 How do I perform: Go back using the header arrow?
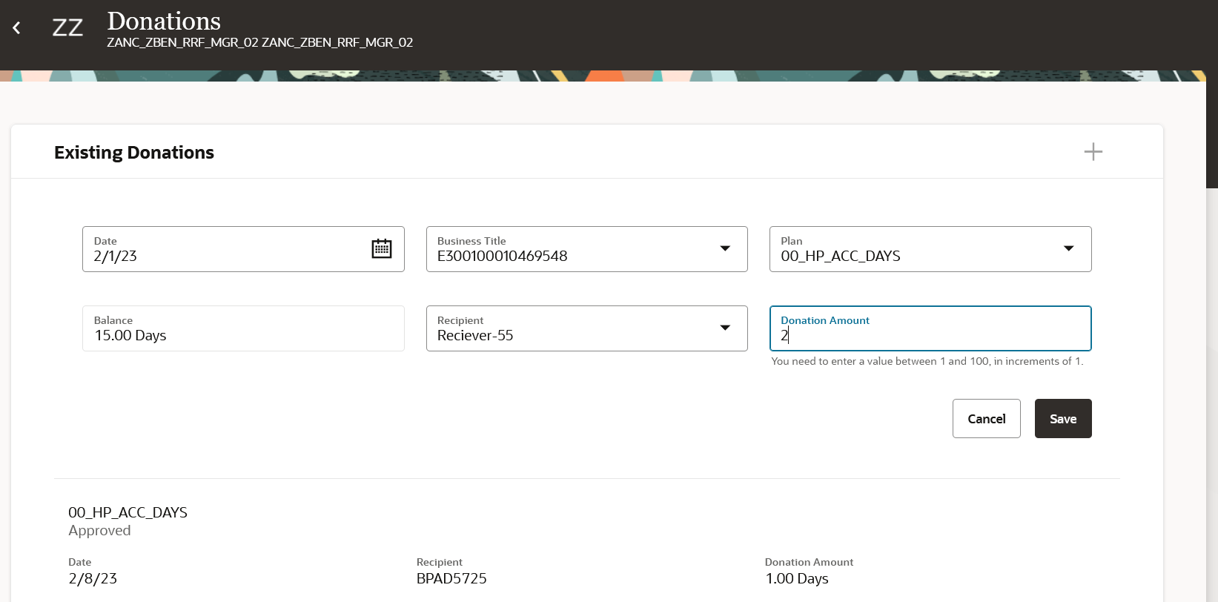pos(16,28)
